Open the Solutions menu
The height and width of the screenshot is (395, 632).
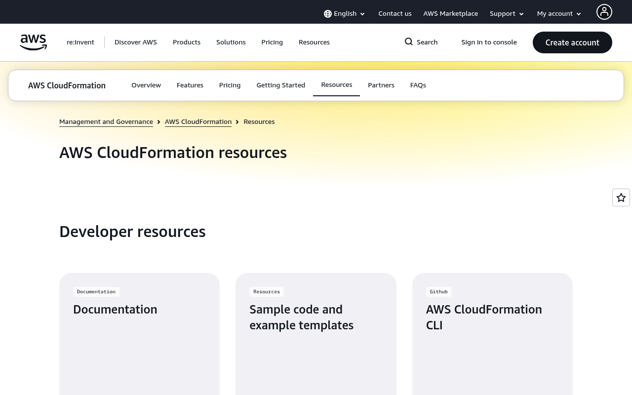pyautogui.click(x=231, y=42)
